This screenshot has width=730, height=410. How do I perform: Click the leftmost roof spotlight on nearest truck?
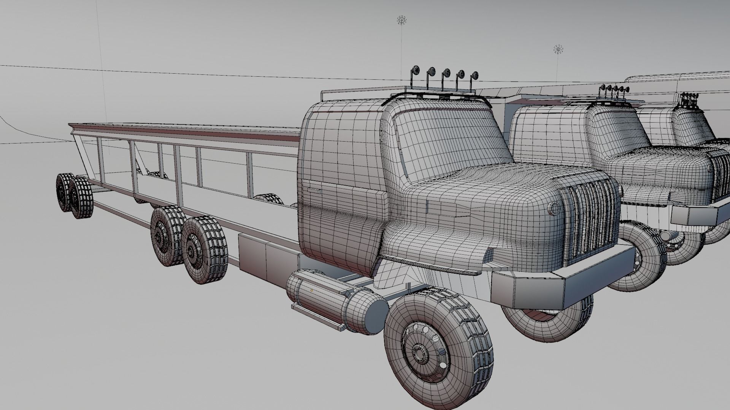point(415,70)
